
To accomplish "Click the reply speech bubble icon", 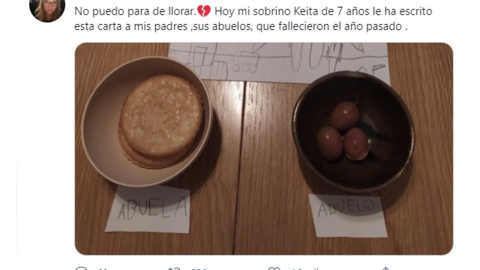I will pos(81,268).
